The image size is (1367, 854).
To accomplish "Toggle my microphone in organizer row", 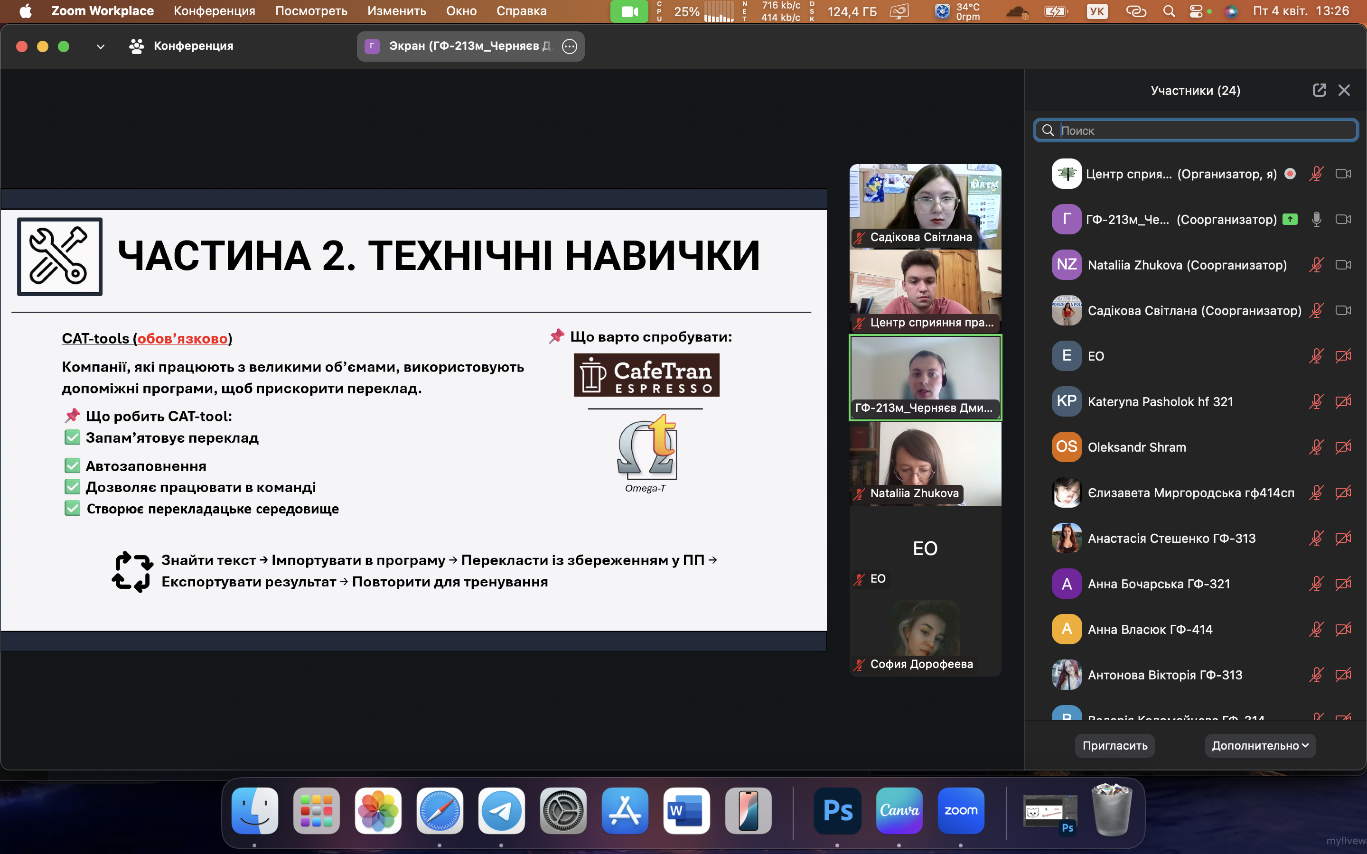I will tap(1316, 174).
